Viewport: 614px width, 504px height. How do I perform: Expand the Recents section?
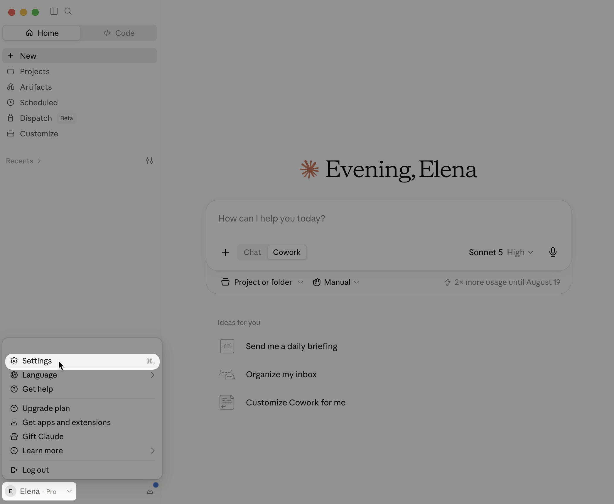[23, 161]
